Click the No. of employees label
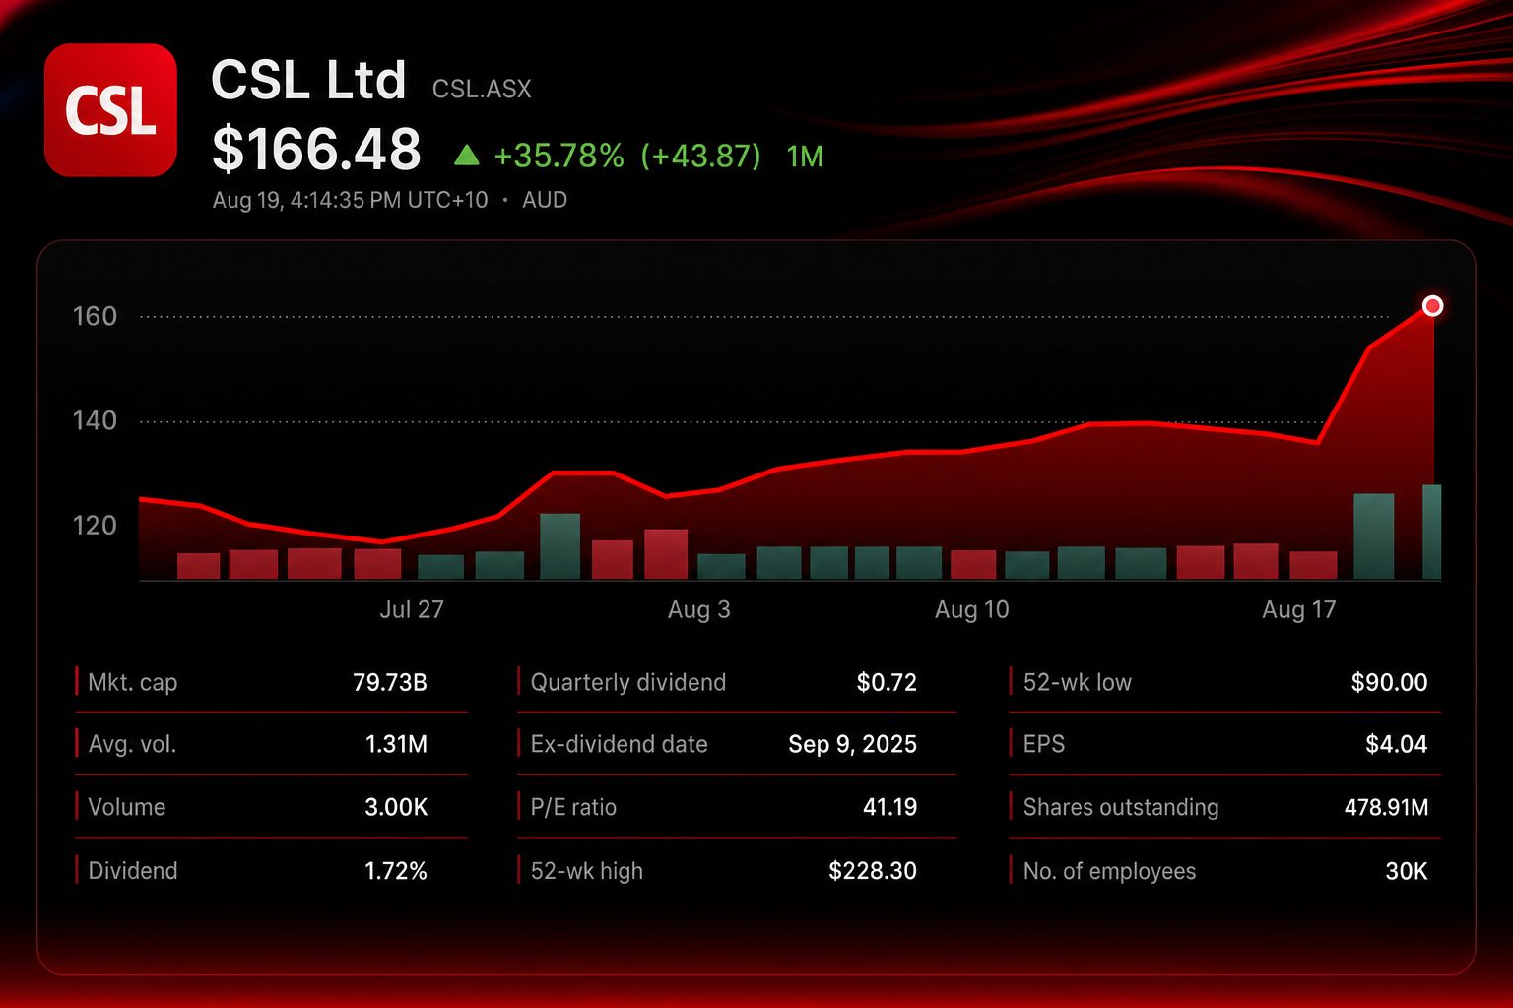 1109,871
